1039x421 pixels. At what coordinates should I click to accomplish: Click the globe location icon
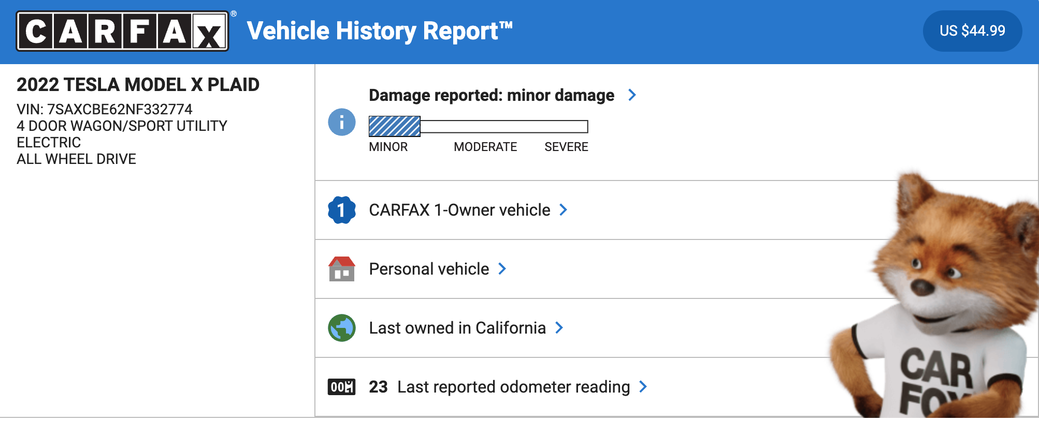342,328
